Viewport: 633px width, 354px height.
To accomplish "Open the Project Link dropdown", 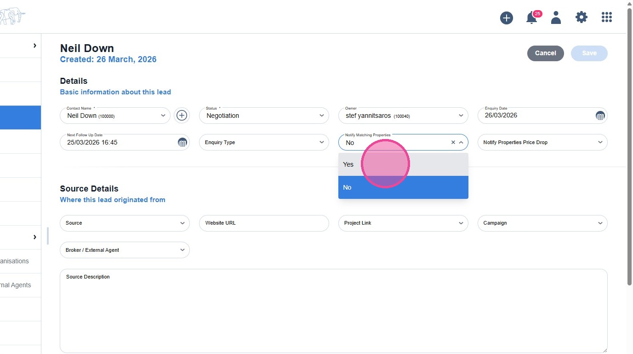I will pos(403,223).
